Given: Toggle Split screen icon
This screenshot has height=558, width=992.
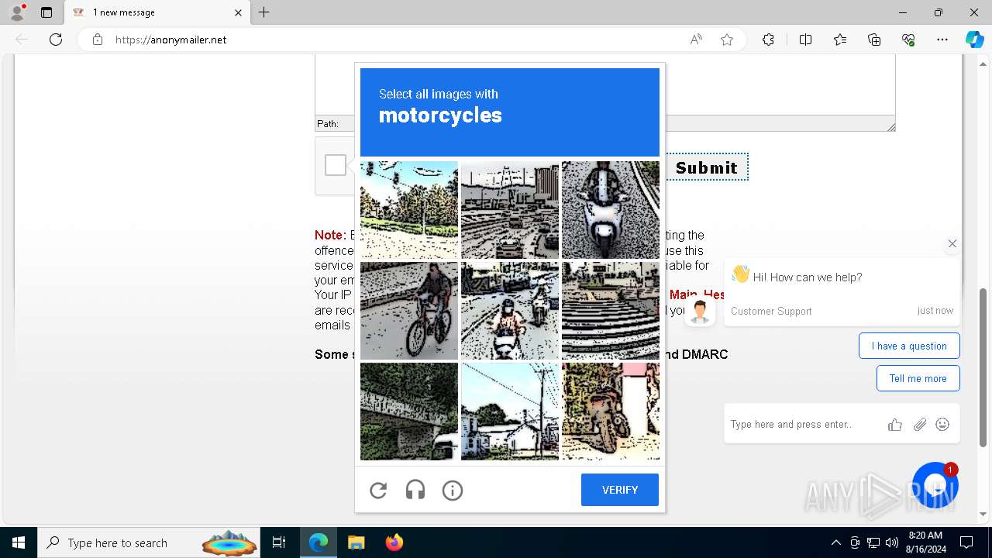Looking at the screenshot, I should pos(805,40).
